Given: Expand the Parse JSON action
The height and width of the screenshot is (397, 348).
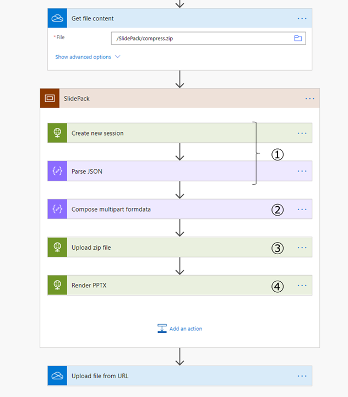Looking at the screenshot, I should pyautogui.click(x=180, y=171).
